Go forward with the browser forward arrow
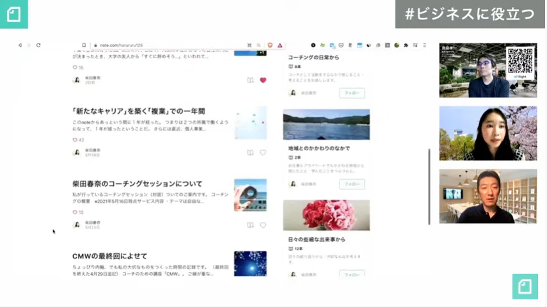The image size is (547, 307). click(29, 45)
